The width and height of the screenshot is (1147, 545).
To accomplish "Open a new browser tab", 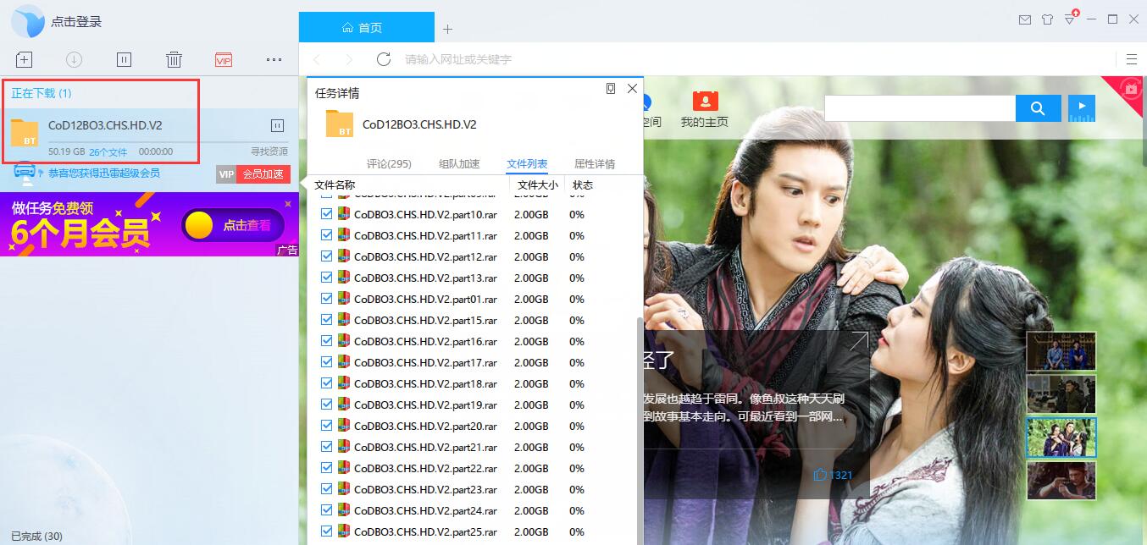I will 448,29.
